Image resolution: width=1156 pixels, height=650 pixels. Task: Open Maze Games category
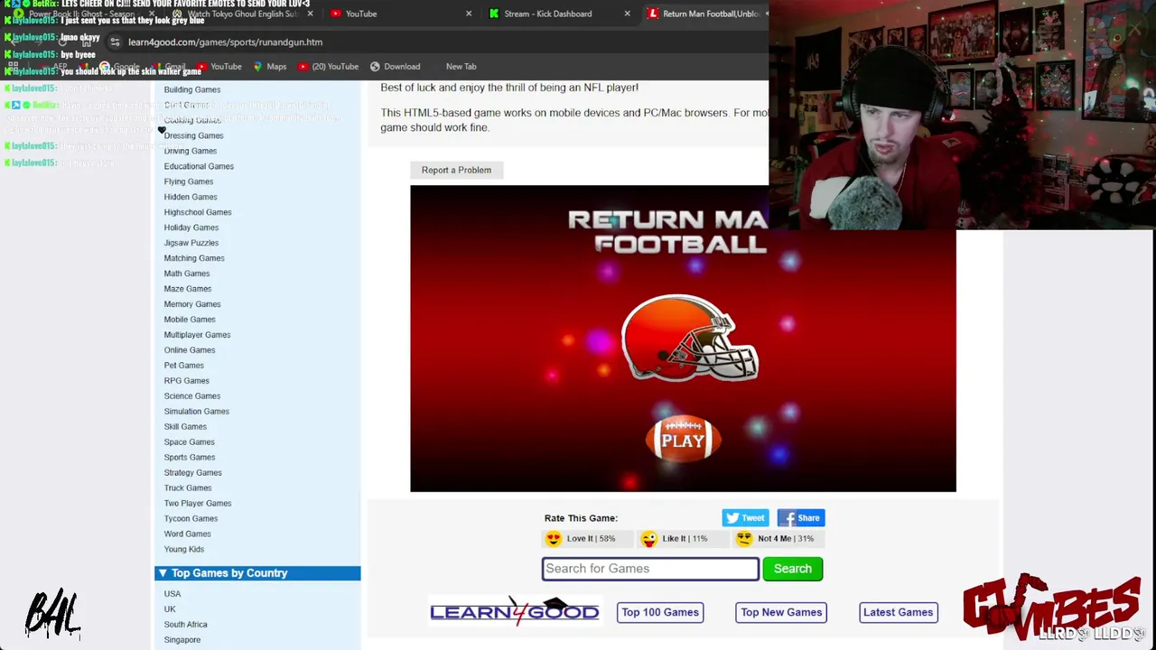[188, 289]
